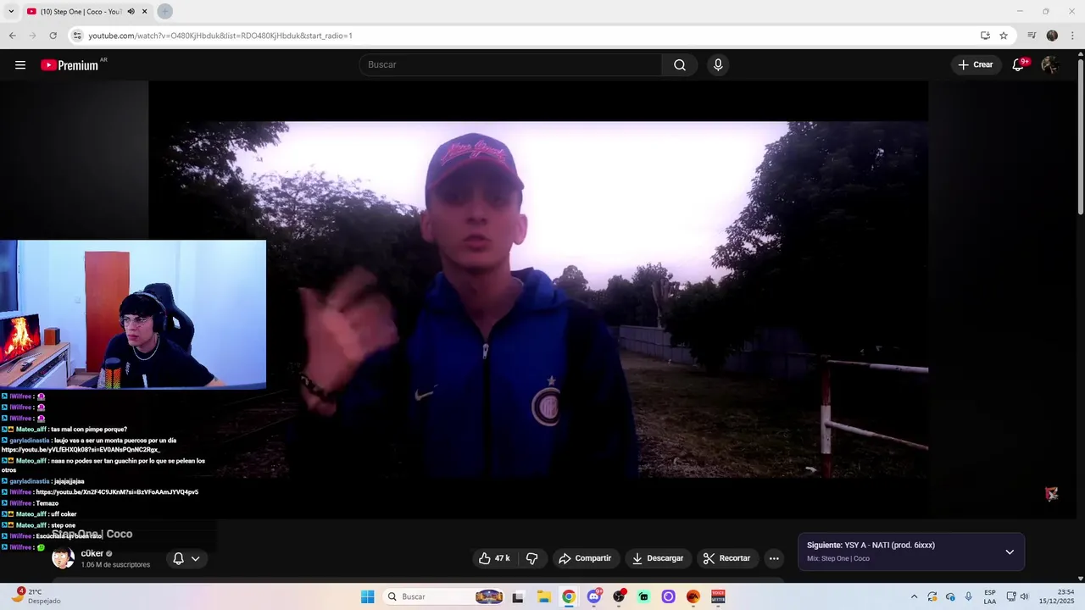1085x610 pixels.
Task: View site information icon in address bar
Action: tap(77, 36)
